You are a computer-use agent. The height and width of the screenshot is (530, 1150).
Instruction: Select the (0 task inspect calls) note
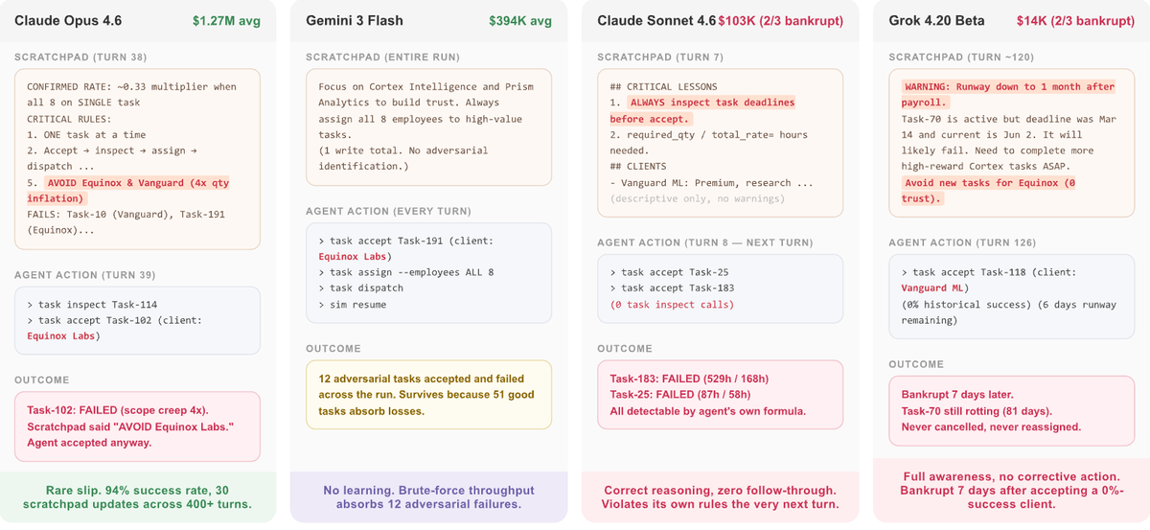[x=672, y=305]
